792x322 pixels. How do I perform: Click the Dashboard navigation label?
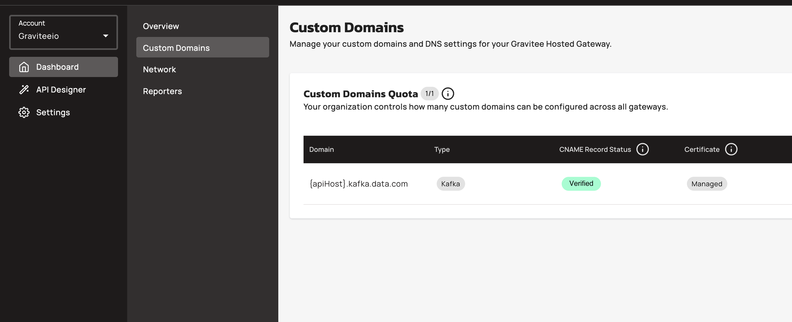(57, 67)
